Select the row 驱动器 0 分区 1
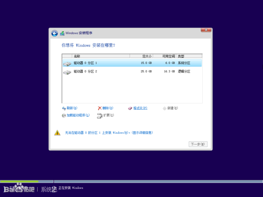Image resolution: width=263 pixels, height=197 pixels. coord(132,63)
